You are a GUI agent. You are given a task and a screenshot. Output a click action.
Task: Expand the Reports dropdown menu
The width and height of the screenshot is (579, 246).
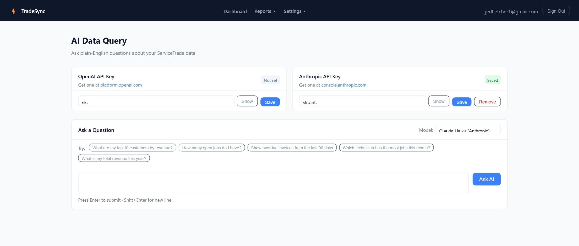tap(265, 11)
